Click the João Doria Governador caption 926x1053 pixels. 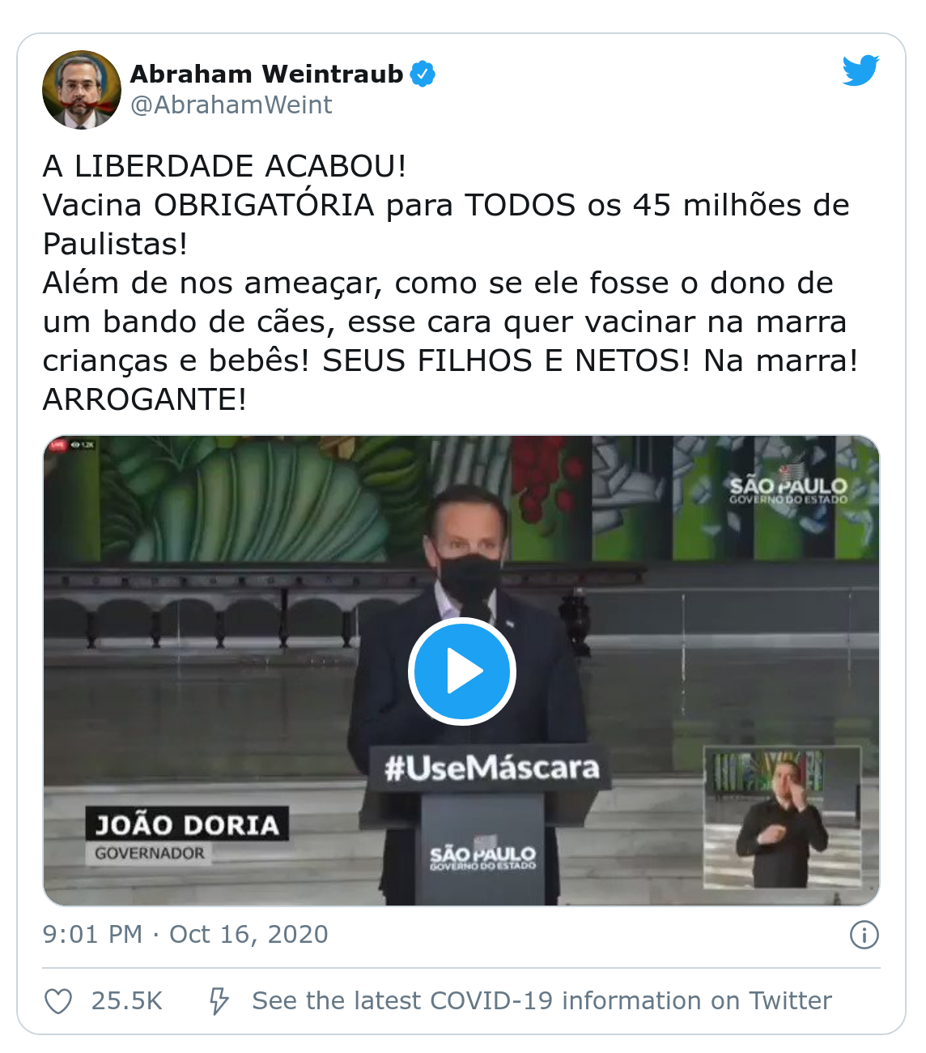coord(186,835)
